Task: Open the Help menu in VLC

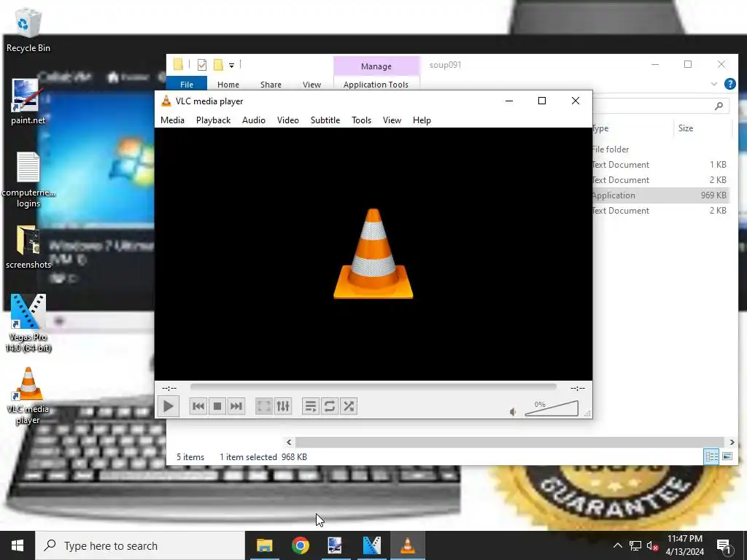Action: tap(422, 120)
